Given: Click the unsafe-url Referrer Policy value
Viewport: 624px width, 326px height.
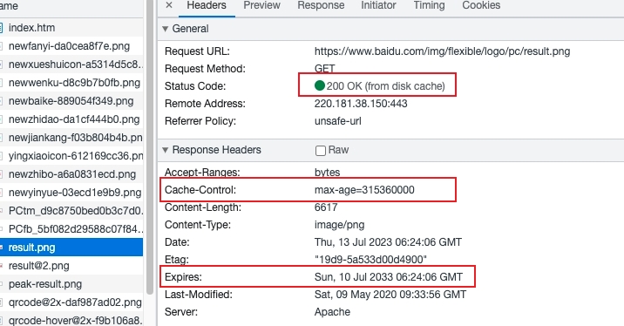Looking at the screenshot, I should point(338,121).
